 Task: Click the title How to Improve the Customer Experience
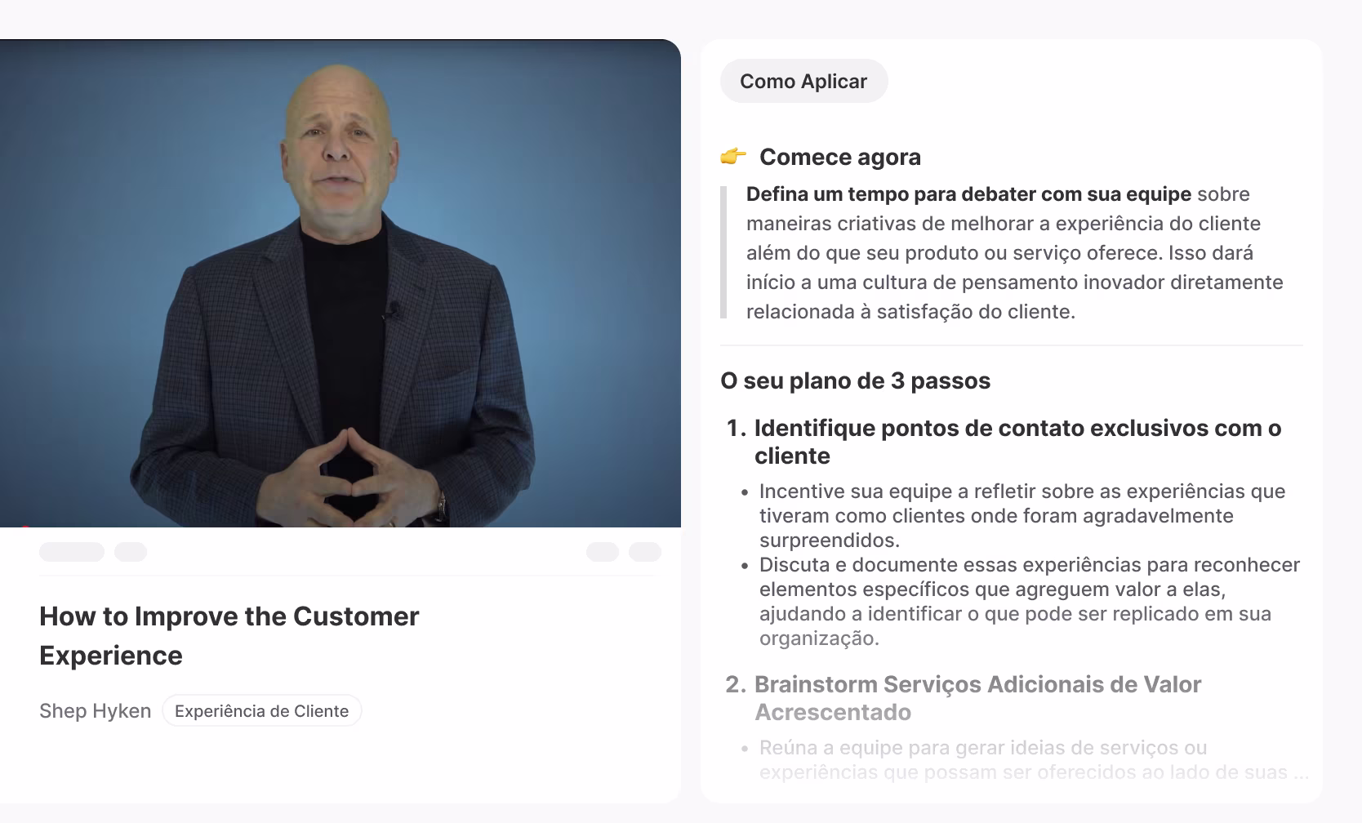[229, 635]
